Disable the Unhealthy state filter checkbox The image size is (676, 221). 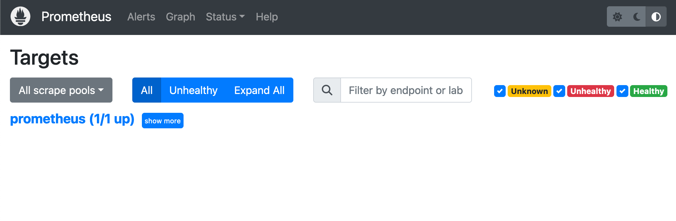559,91
